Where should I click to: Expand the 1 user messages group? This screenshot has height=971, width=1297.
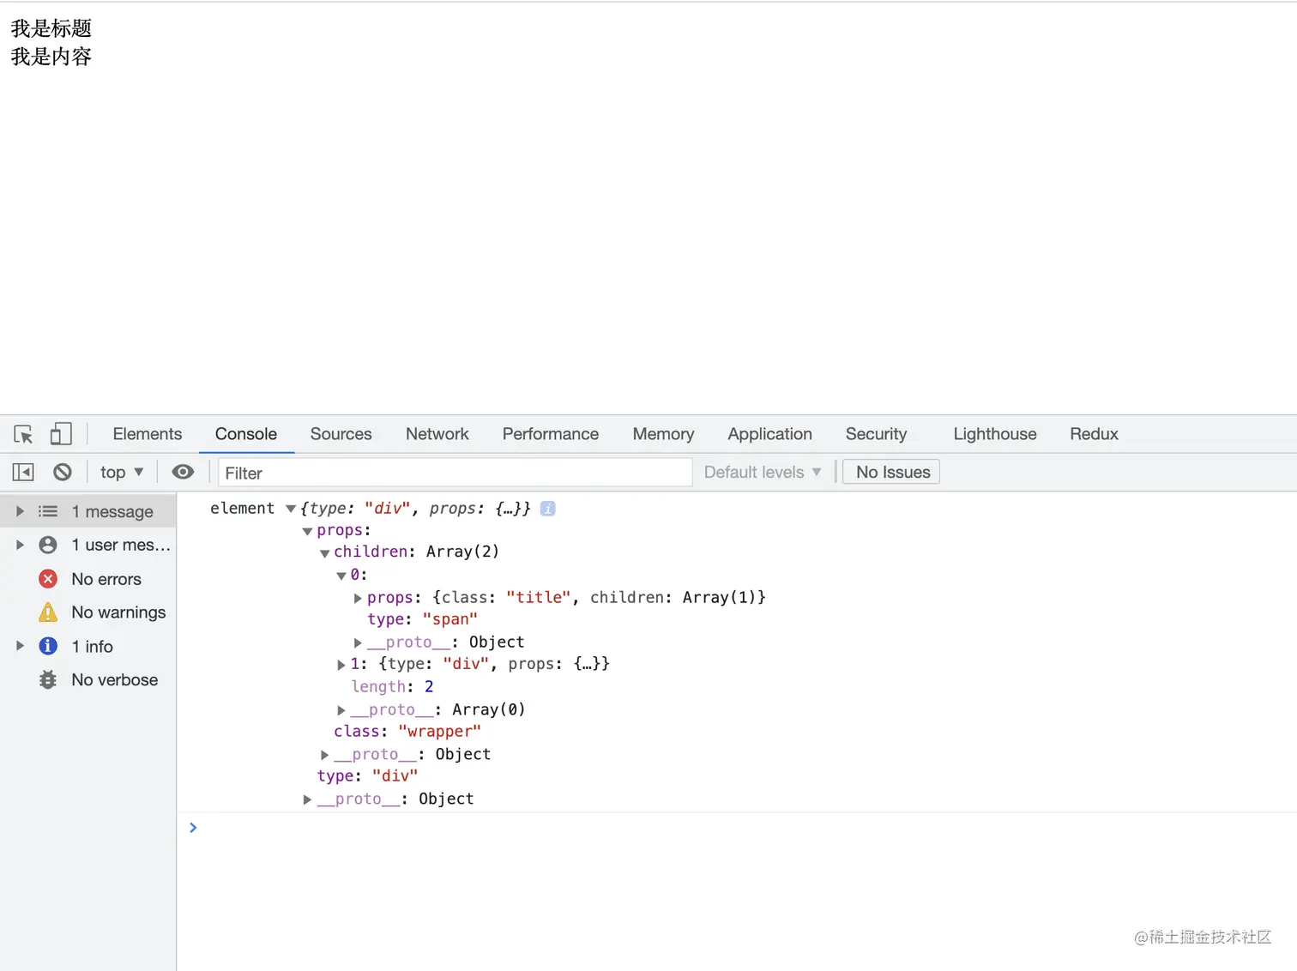[20, 545]
